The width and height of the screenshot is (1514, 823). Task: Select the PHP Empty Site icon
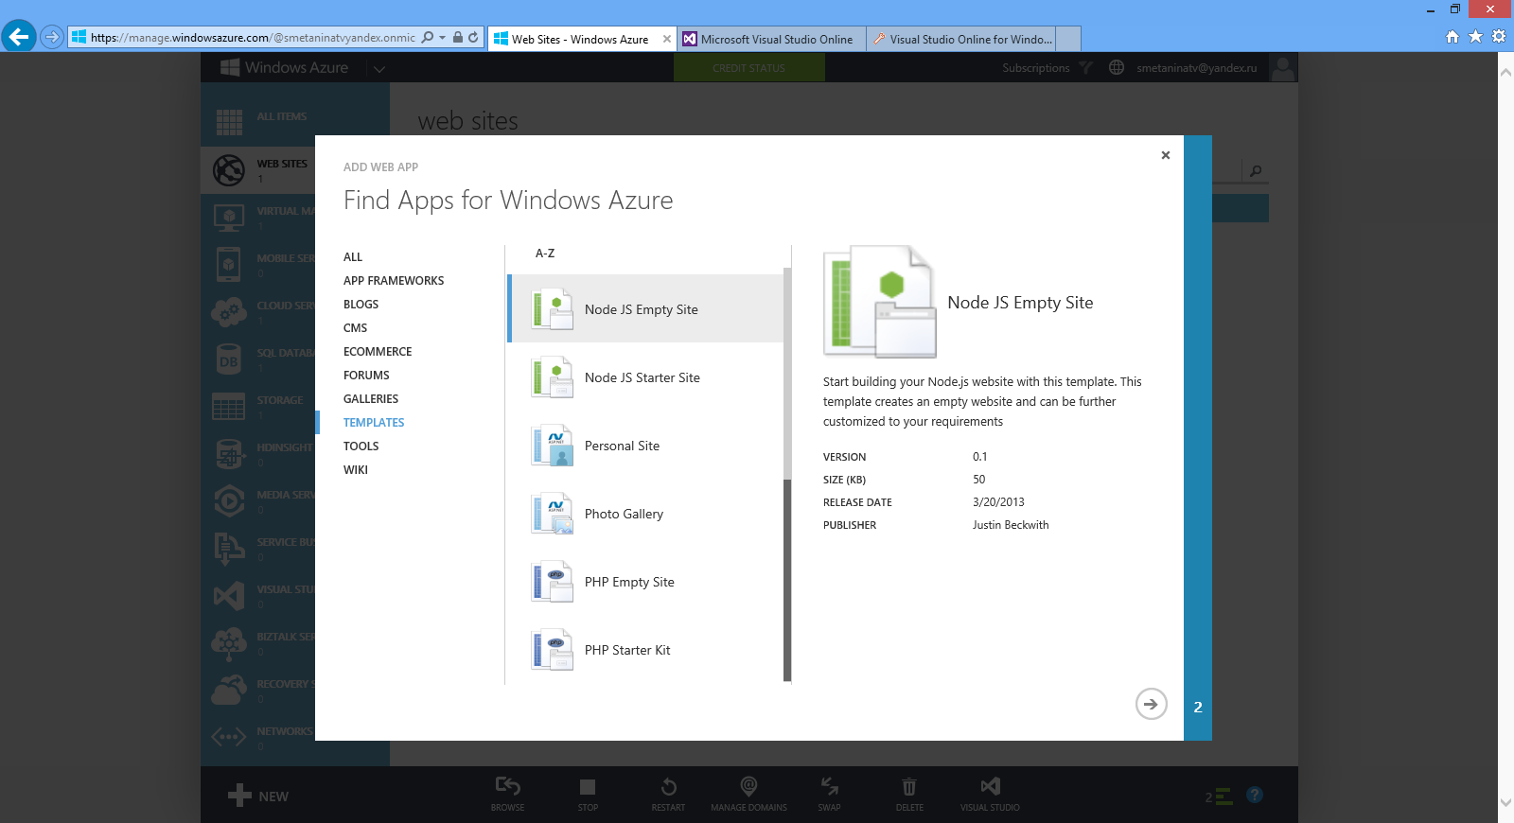[553, 582]
